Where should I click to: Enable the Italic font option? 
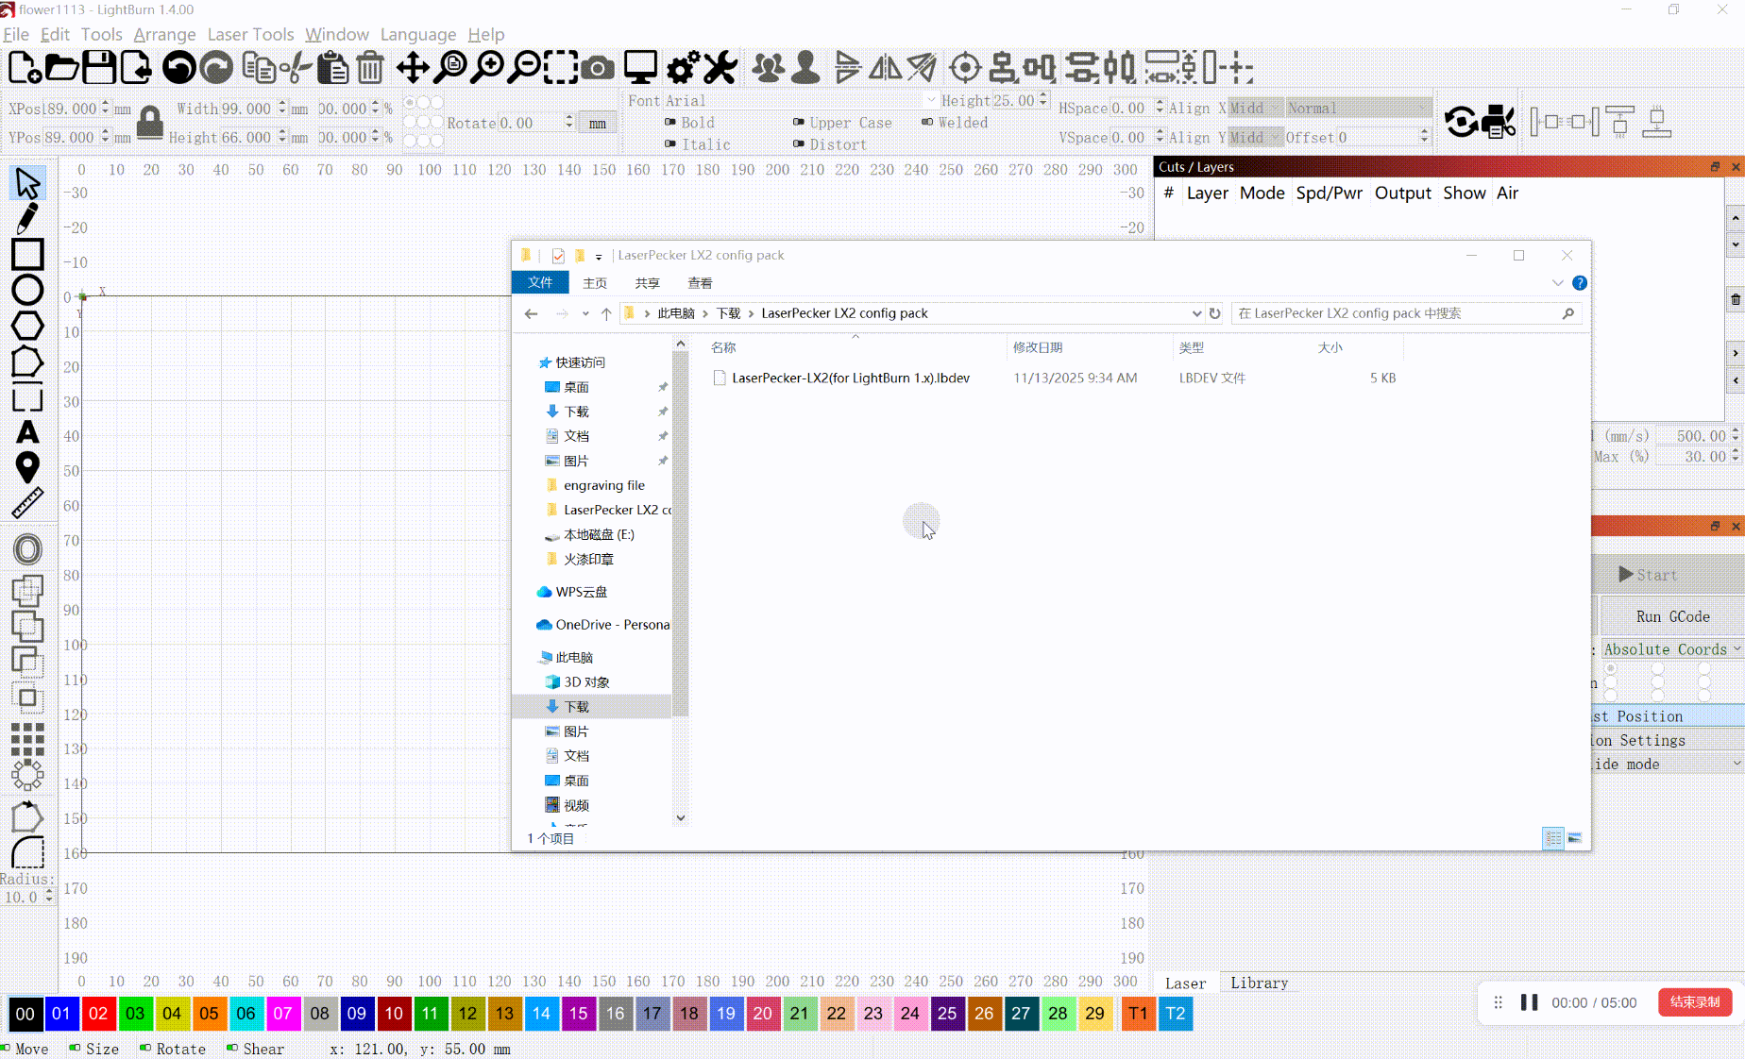670,144
